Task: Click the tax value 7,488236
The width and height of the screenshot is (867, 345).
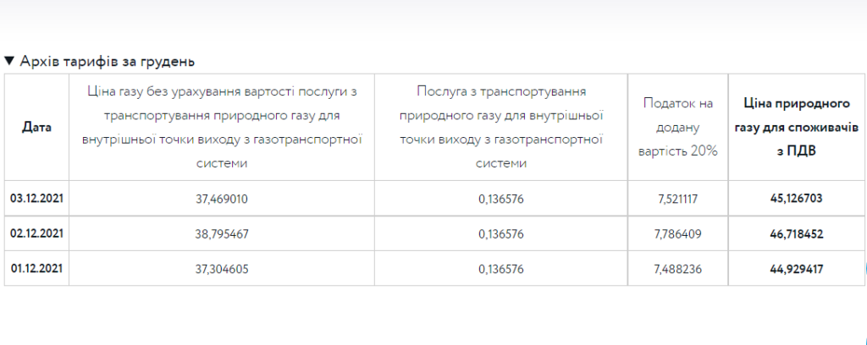Action: [x=678, y=270]
